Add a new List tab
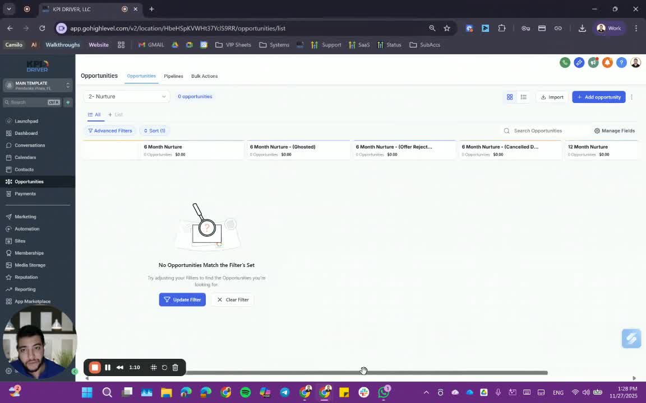The width and height of the screenshot is (646, 403). (x=116, y=115)
